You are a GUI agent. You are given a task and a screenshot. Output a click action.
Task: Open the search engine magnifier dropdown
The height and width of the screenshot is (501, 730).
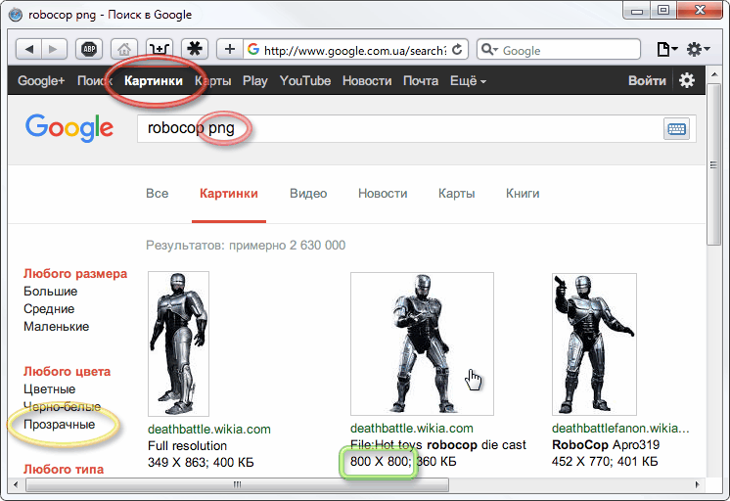pos(489,49)
